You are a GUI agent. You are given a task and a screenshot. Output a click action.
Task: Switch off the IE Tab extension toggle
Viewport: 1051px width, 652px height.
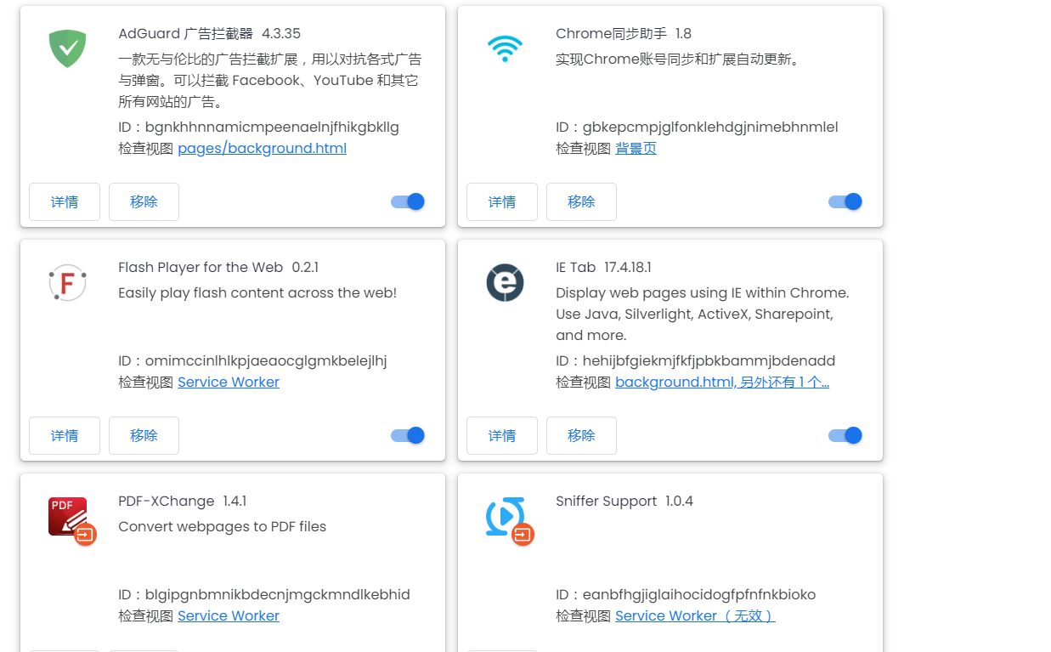(845, 435)
